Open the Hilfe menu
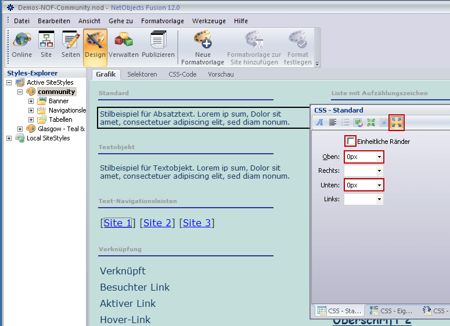450x326 pixels. point(241,21)
